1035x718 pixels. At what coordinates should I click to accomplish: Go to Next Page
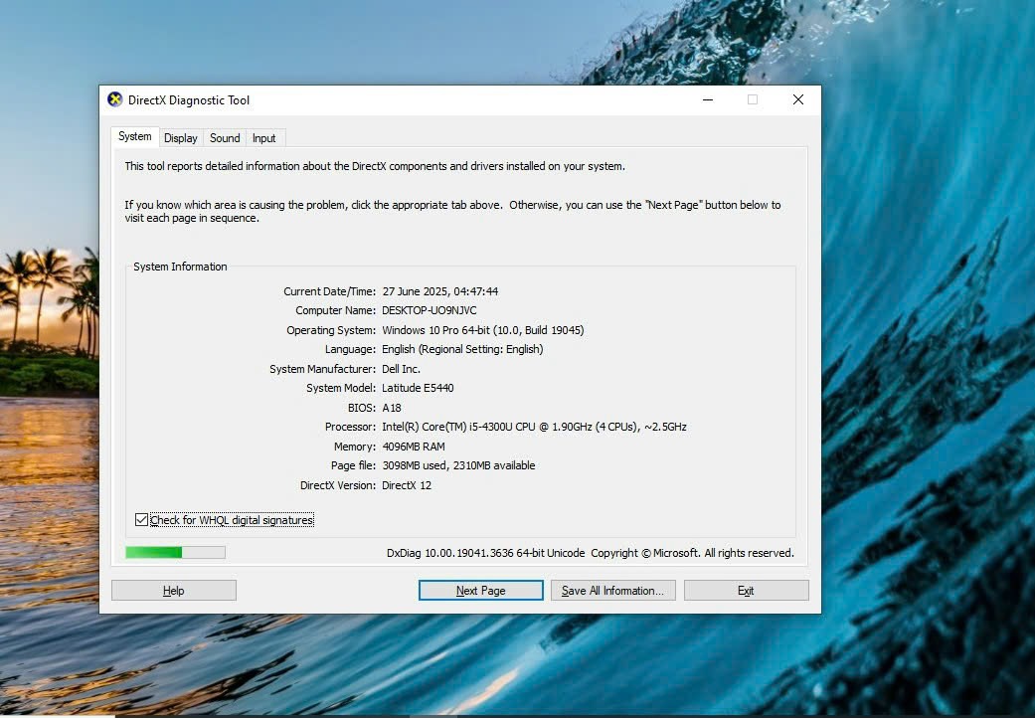click(480, 591)
